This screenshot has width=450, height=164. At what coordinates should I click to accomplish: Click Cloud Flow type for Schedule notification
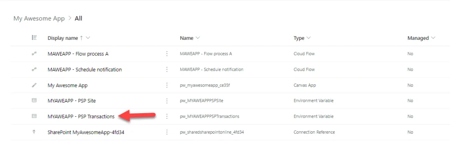tap(304, 70)
